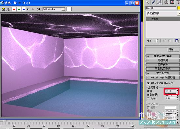Toggle the red channel display

14,9
